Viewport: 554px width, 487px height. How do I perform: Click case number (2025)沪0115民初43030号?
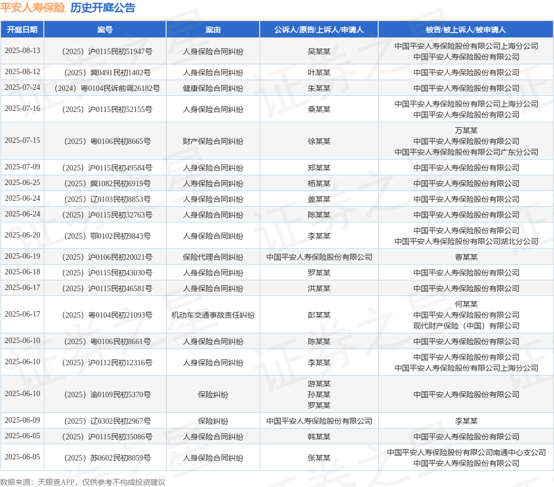pos(107,273)
